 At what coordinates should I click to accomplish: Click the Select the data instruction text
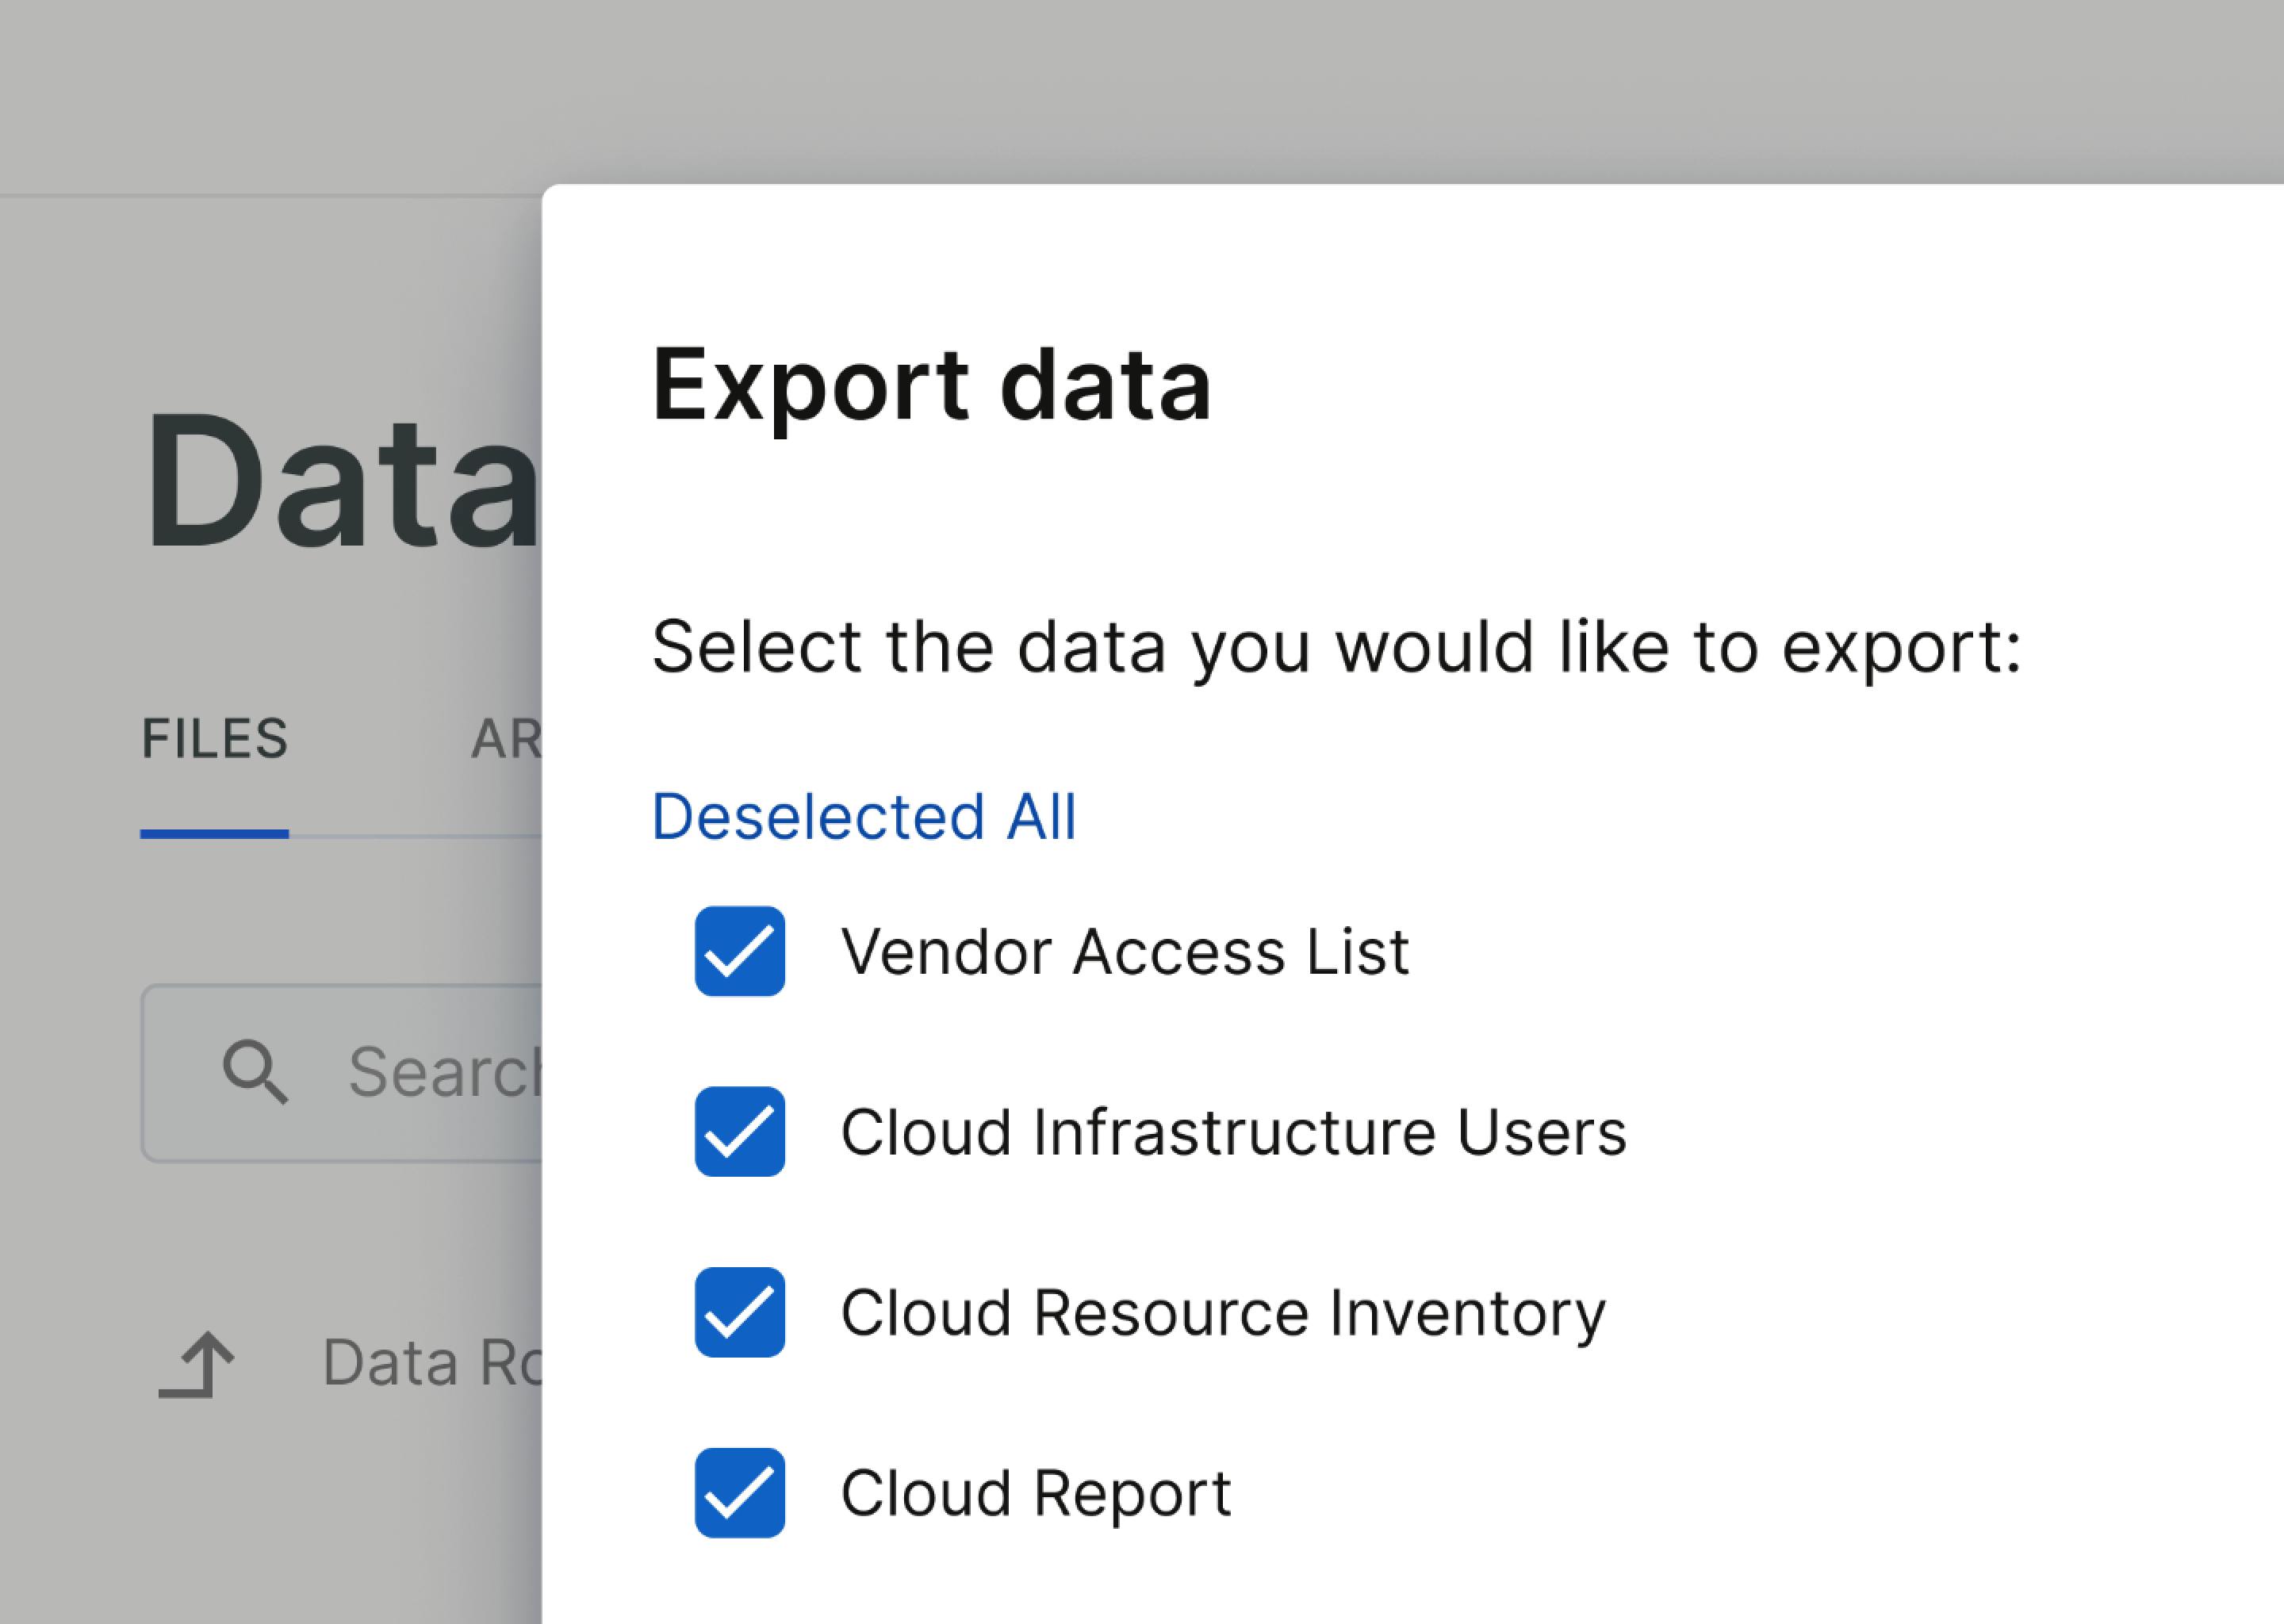(1337, 648)
